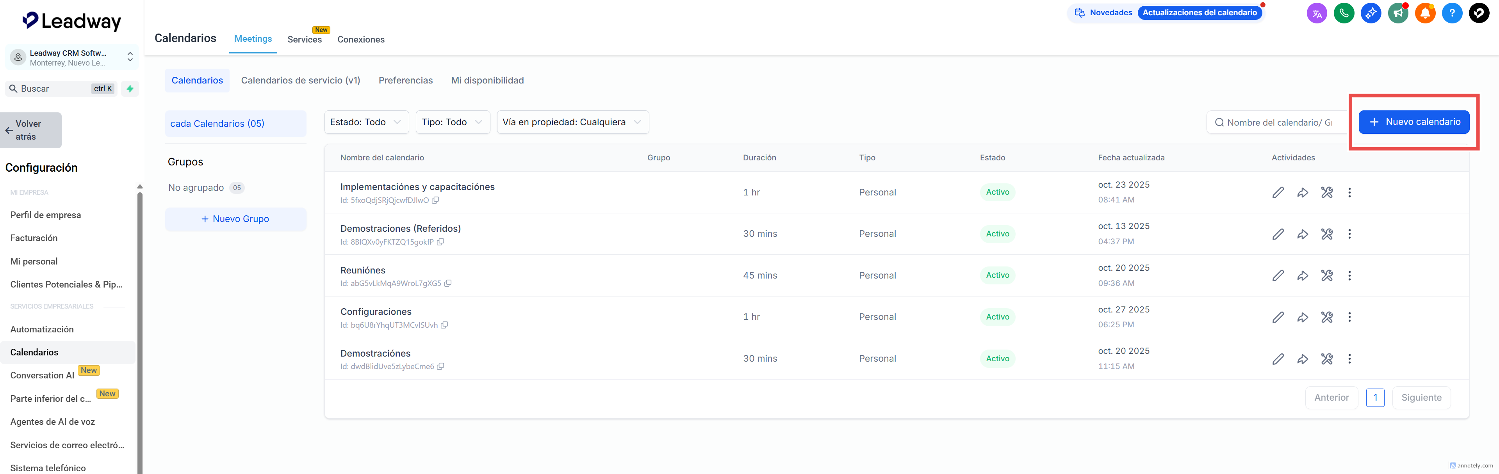1499x474 pixels.
Task: Switch to the Services tab
Action: (x=304, y=39)
